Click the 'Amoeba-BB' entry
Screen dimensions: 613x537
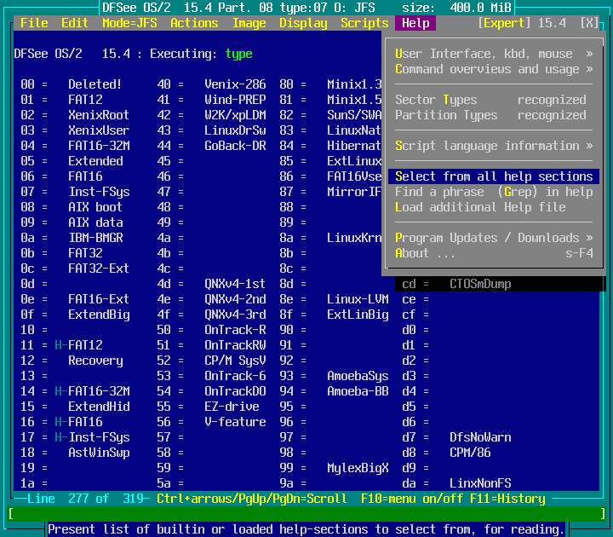click(x=358, y=391)
